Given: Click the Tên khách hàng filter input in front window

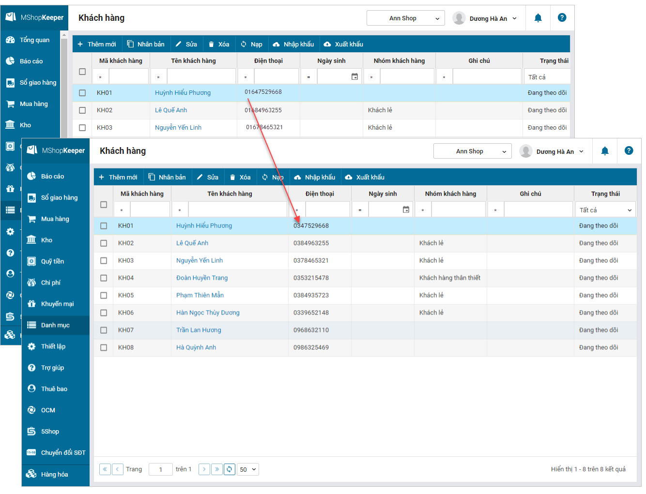Looking at the screenshot, I should point(237,210).
